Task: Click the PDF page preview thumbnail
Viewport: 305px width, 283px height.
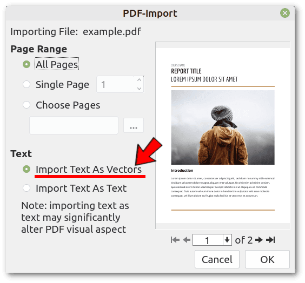Action: 223,136
